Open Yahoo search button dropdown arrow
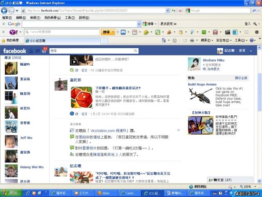The image size is (262, 197). tap(113, 32)
